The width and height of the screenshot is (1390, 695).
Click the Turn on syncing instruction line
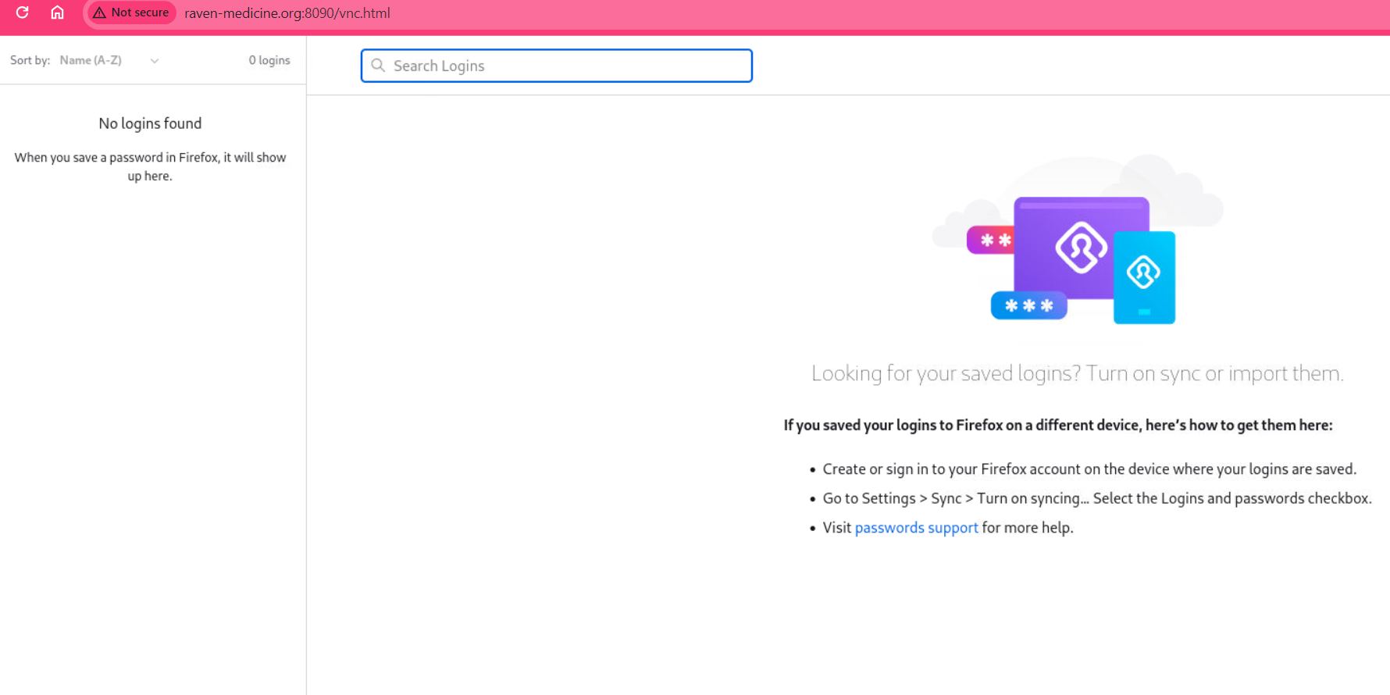point(1096,498)
